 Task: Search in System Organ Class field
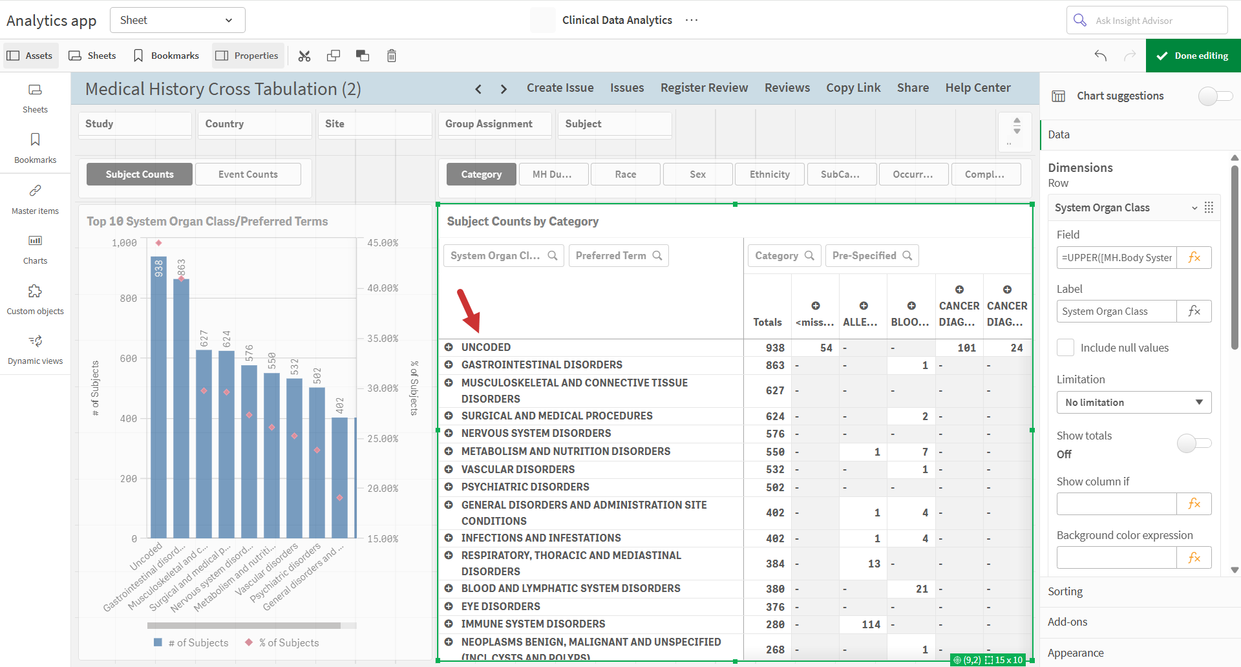click(x=553, y=256)
